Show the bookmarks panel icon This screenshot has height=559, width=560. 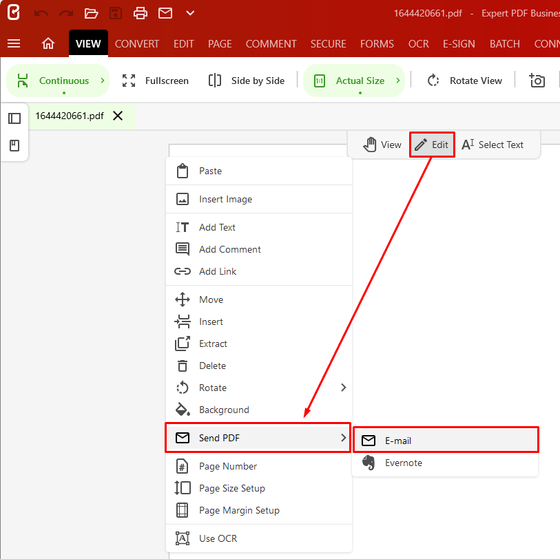tap(14, 145)
